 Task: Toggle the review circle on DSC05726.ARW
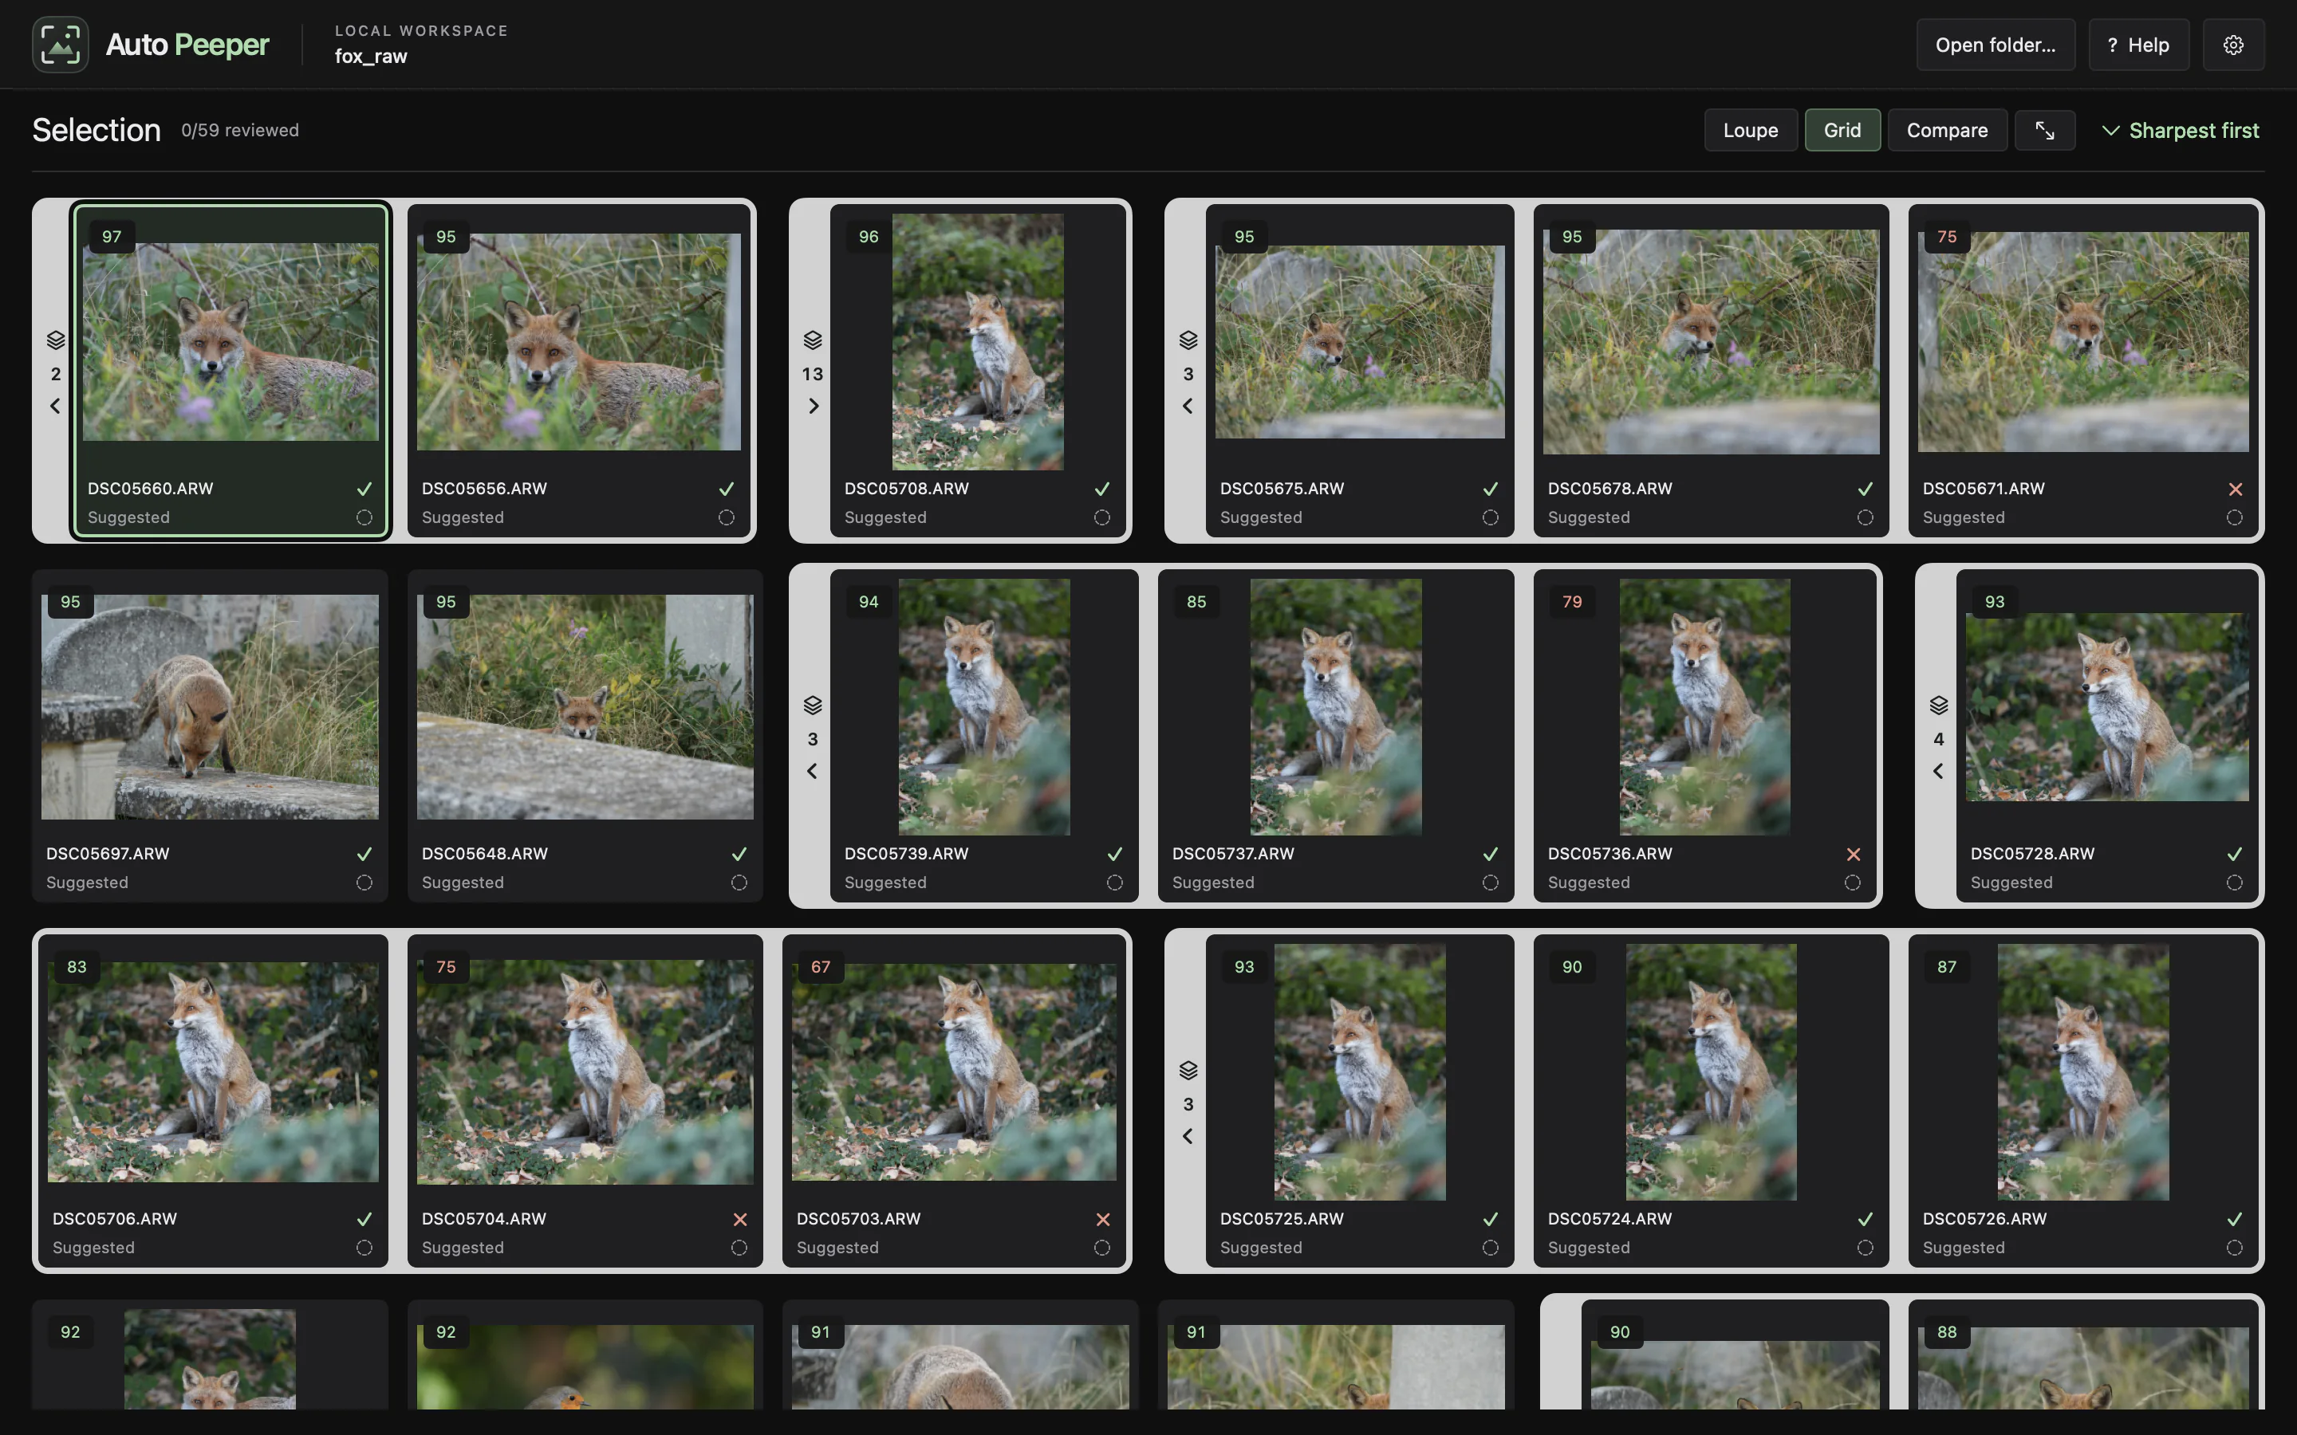click(2236, 1248)
